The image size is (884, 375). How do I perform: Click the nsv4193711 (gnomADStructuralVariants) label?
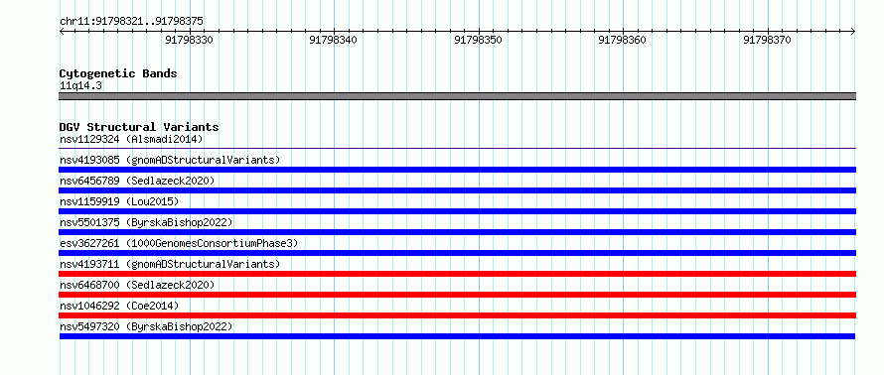tap(170, 264)
